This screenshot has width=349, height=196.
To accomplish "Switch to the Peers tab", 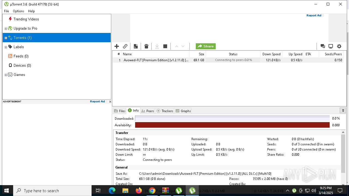I will (148, 111).
